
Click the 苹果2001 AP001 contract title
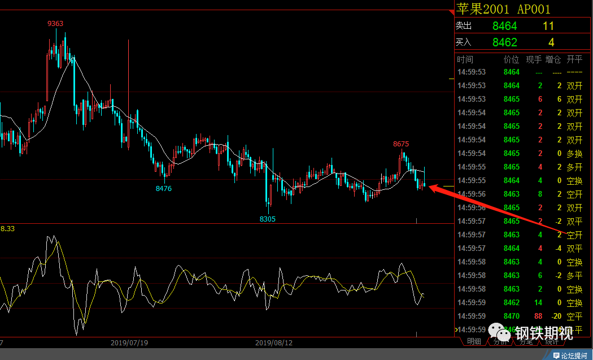click(503, 8)
